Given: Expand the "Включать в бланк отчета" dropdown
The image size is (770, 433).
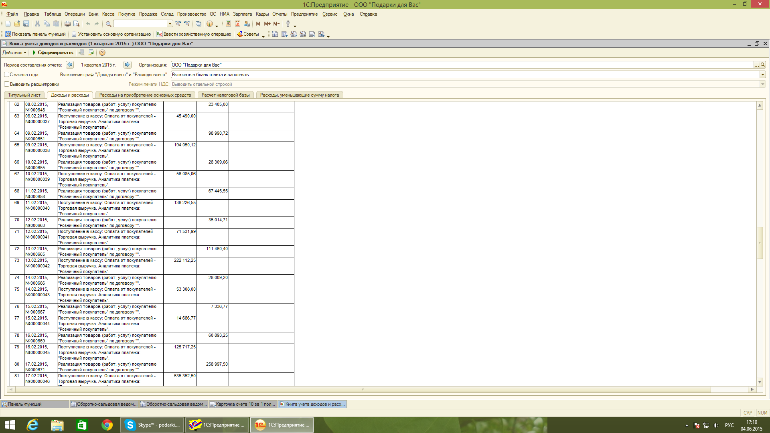Looking at the screenshot, I should pos(762,75).
